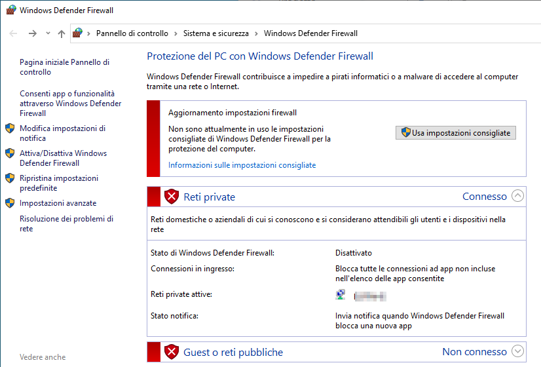Open Pagina iniziale Pannello di controllo
This screenshot has height=367, width=541.
click(65, 67)
